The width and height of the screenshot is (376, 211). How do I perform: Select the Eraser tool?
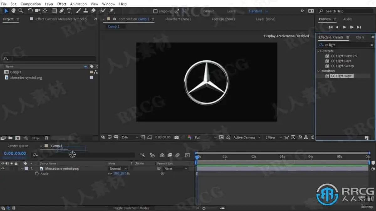click(93, 11)
